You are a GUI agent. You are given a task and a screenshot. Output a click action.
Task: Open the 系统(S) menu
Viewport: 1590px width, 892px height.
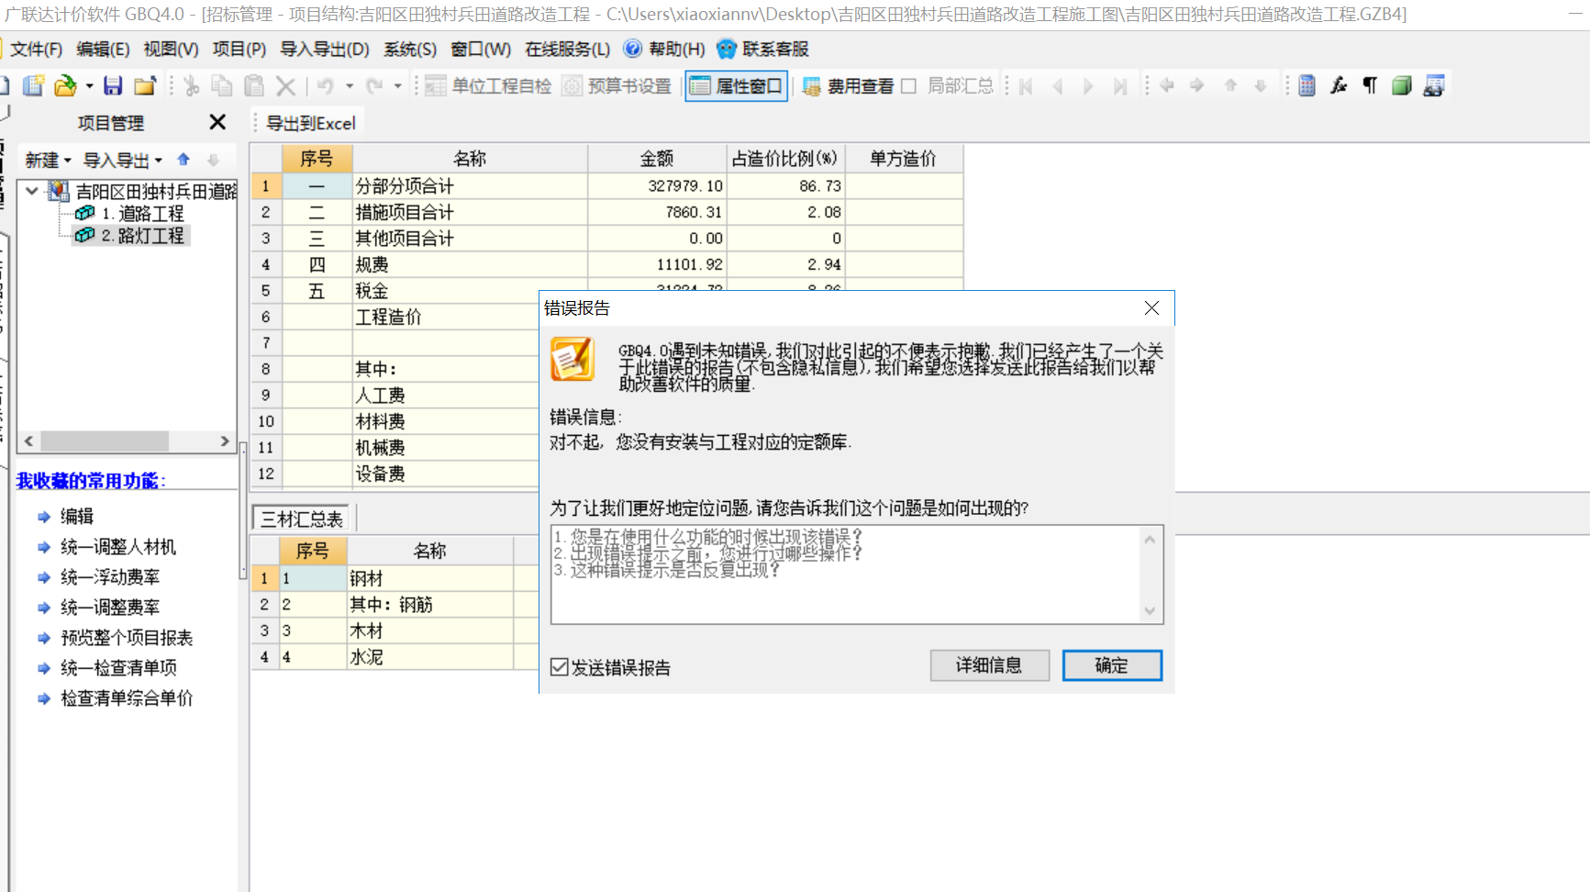(x=410, y=49)
